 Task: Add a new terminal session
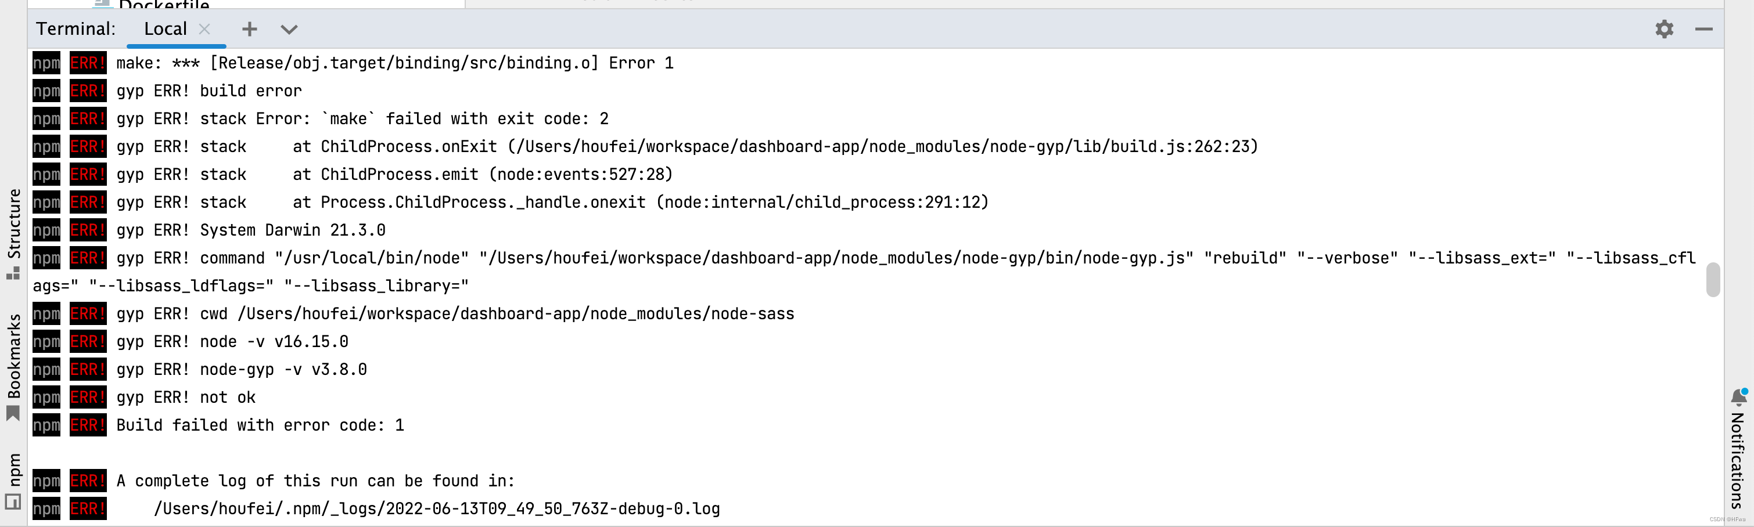click(x=250, y=29)
